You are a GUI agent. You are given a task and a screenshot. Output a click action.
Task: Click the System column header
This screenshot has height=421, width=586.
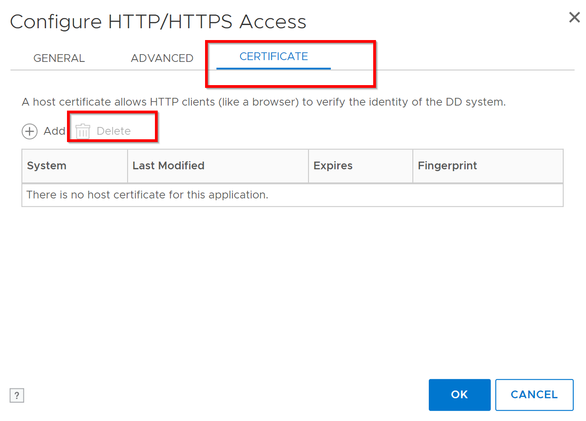point(46,166)
